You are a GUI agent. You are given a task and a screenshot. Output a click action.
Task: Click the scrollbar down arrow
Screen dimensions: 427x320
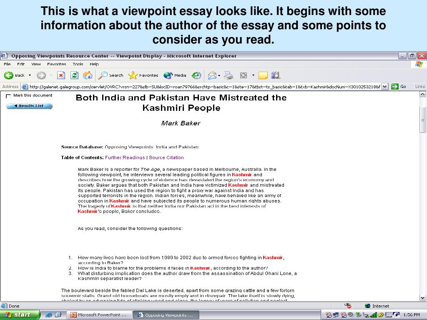(x=423, y=297)
